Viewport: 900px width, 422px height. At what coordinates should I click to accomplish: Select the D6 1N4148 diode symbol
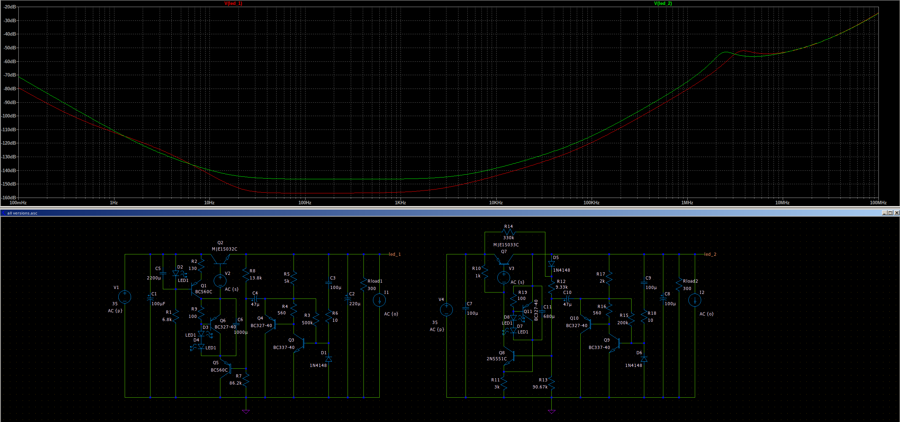644,359
